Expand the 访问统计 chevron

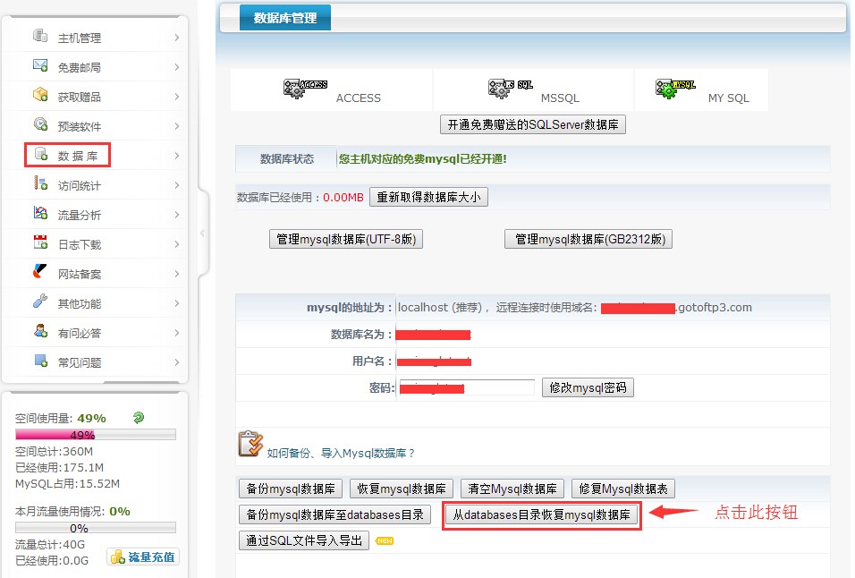[177, 185]
